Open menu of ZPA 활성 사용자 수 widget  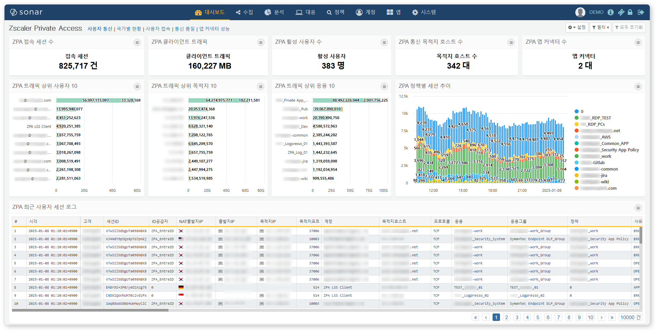point(384,42)
